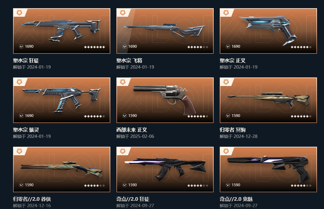Click the 奇点//2.0 鬼魅 skin name

(x=236, y=199)
